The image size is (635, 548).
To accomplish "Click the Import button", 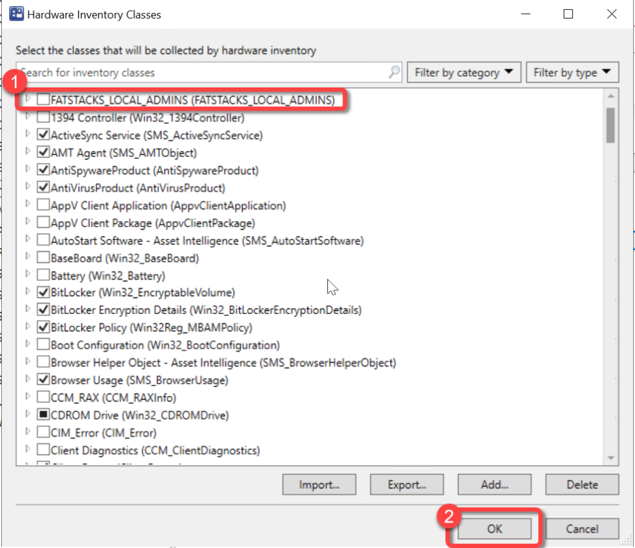I will pos(319,485).
